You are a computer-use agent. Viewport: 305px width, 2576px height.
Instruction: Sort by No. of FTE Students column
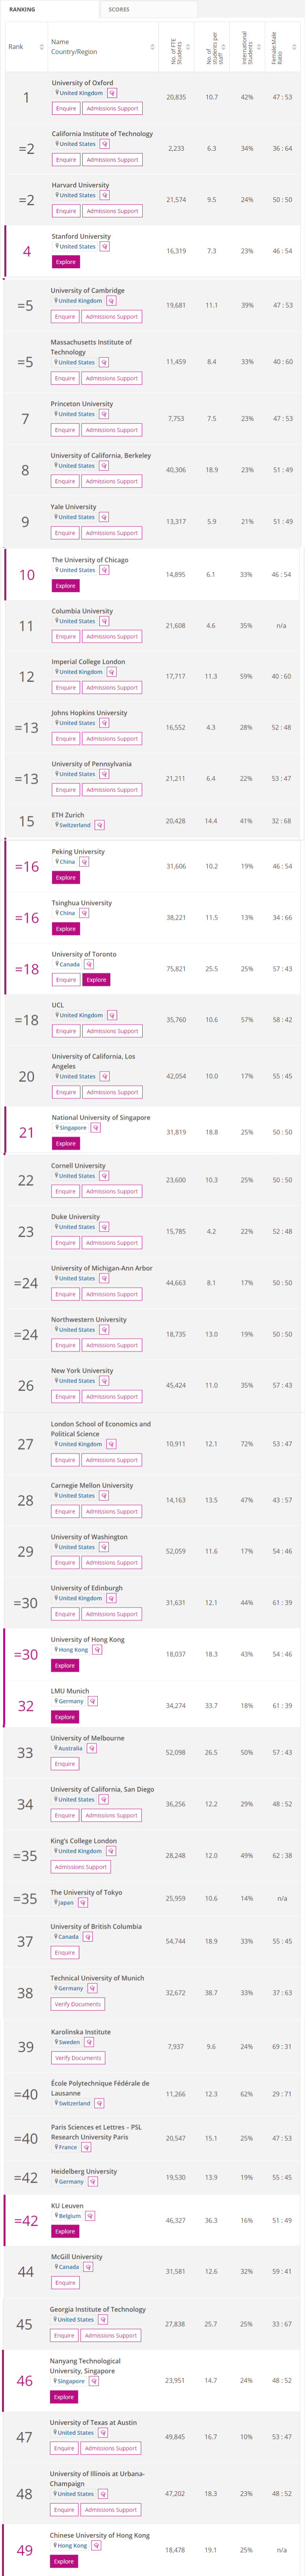(188, 46)
